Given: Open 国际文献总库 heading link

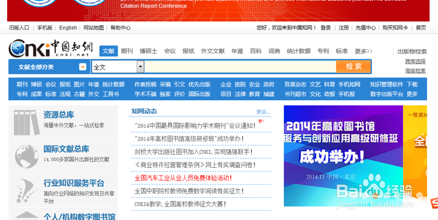Looking at the screenshot, I should tap(66, 149).
